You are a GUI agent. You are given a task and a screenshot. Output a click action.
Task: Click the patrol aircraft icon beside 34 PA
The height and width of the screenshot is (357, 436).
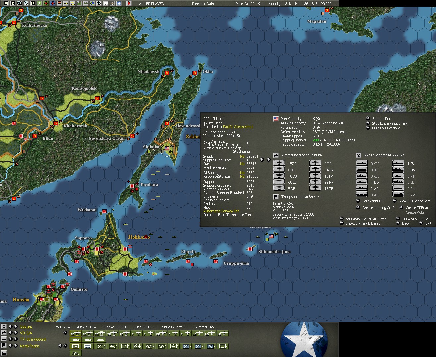(315, 170)
